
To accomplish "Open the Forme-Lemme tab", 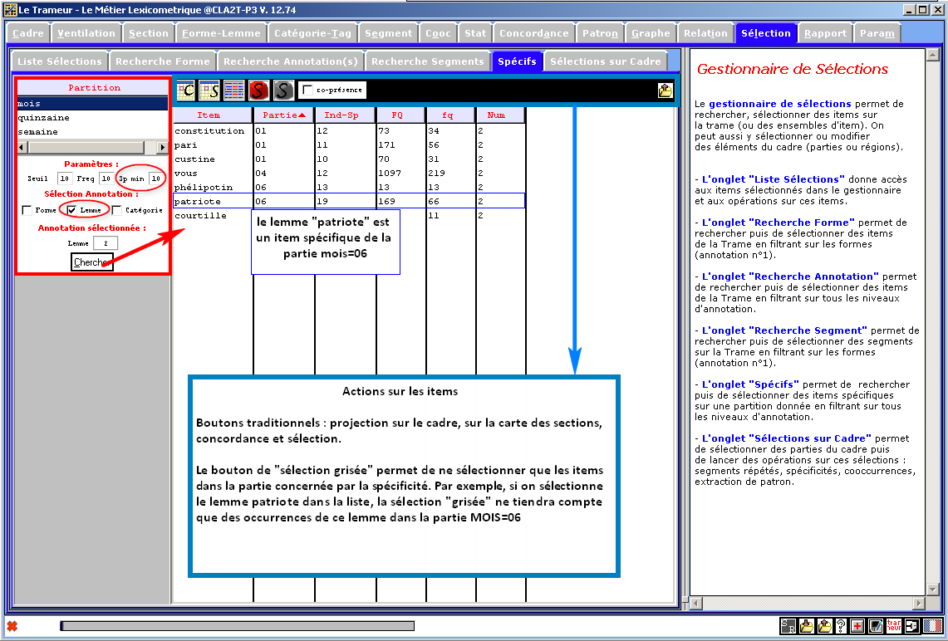I will pyautogui.click(x=221, y=33).
